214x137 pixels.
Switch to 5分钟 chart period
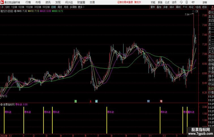click(21, 7)
